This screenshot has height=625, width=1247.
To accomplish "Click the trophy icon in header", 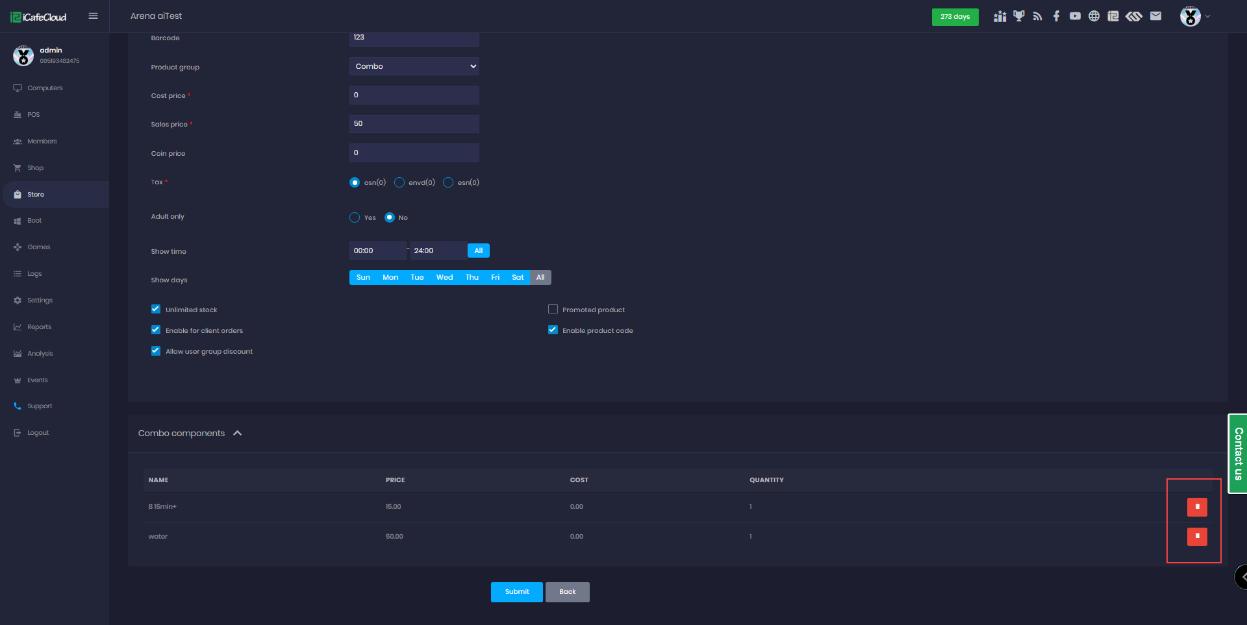I will point(1018,16).
